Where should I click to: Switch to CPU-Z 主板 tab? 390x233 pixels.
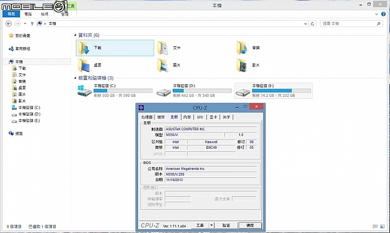[174, 117]
